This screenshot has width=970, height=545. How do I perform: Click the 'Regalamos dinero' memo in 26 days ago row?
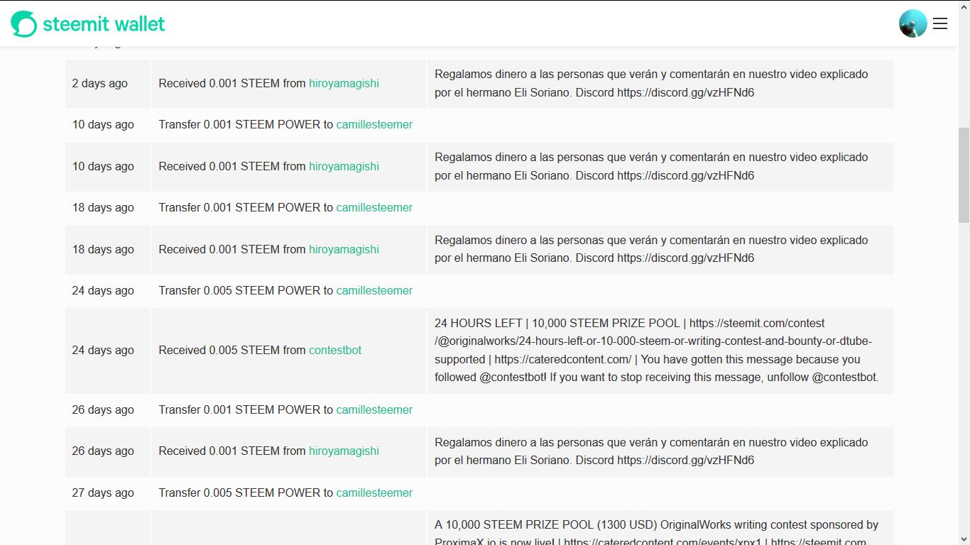tap(651, 451)
